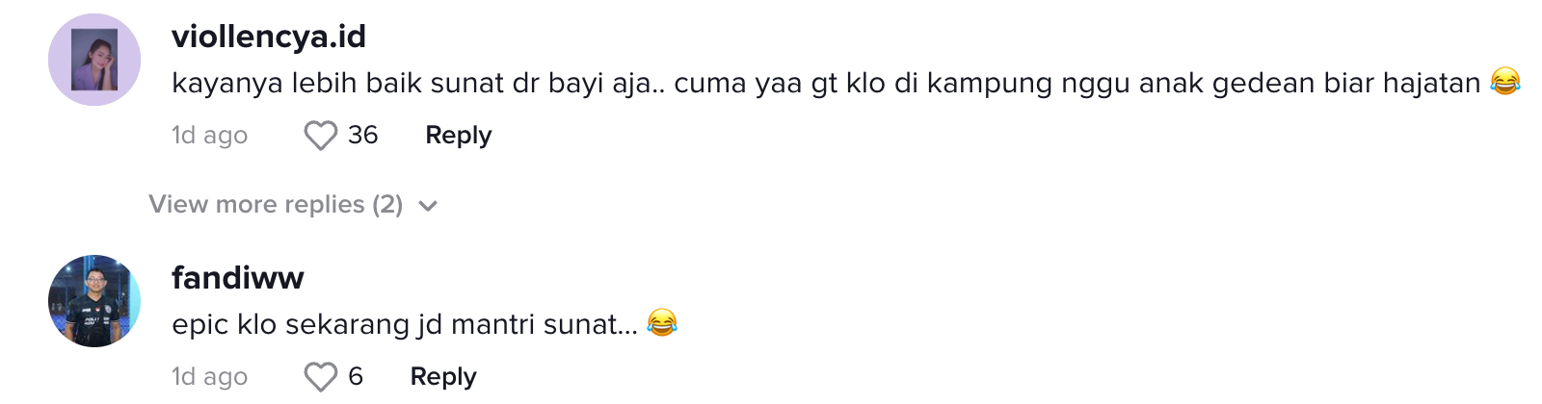Click '1d ago' timestamp under fandiww's comment
1542x404 pixels.
[209, 377]
